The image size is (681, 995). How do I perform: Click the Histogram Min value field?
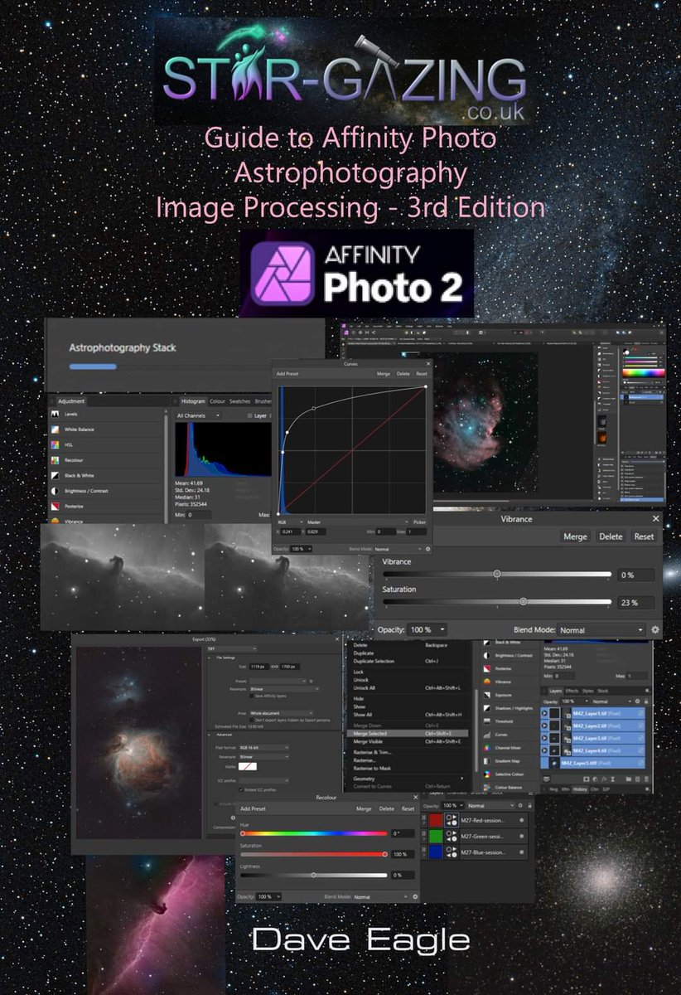click(x=199, y=515)
